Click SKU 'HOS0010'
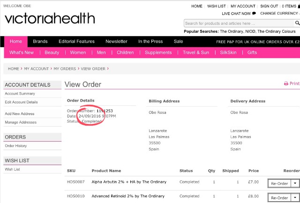The image size is (300, 203). (76, 196)
